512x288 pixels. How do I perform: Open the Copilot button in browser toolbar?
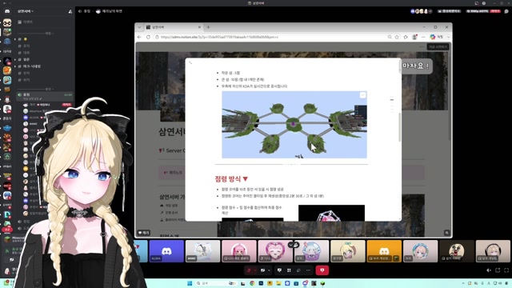(437, 37)
